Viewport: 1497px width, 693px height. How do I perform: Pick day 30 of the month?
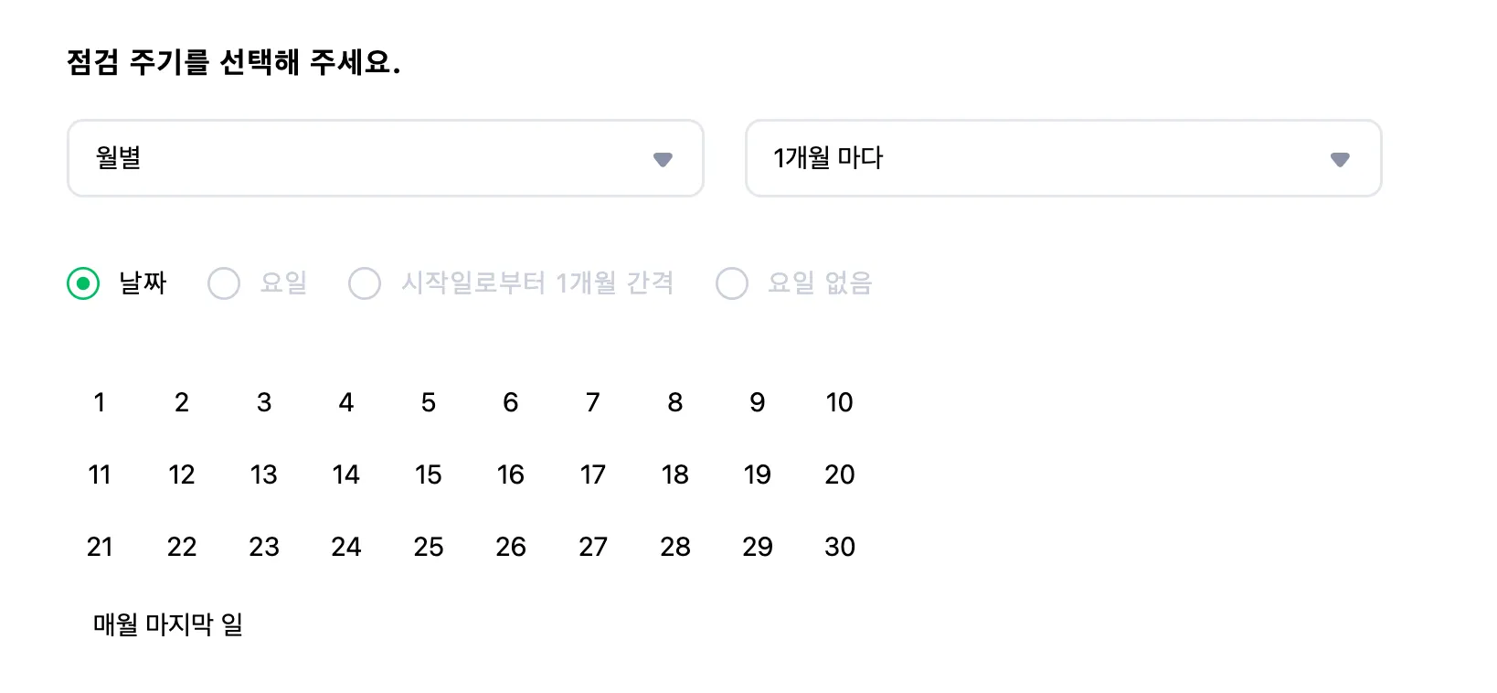[x=839, y=547]
